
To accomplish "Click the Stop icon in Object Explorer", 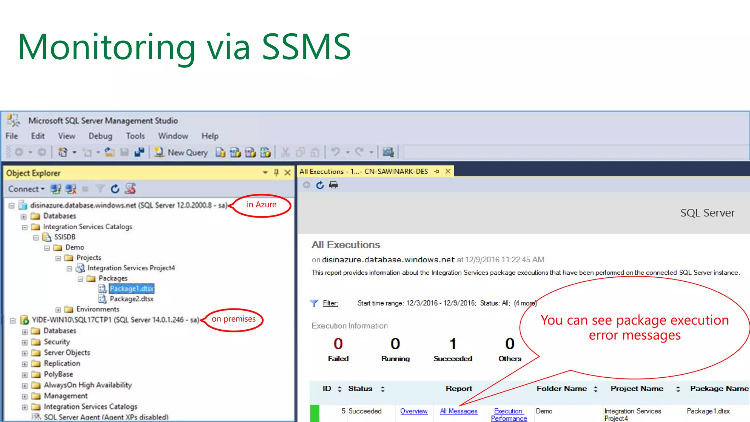I will (85, 189).
